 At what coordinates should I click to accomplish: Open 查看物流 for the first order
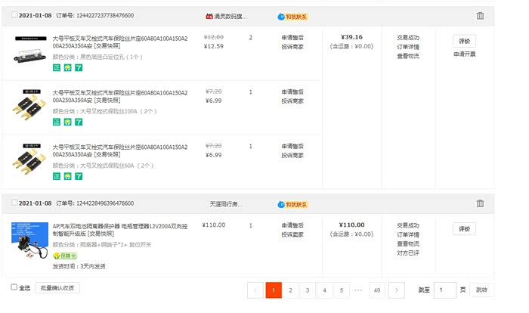tap(407, 56)
